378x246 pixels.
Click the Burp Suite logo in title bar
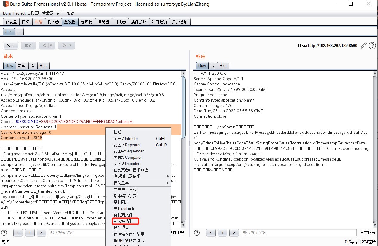5,4
